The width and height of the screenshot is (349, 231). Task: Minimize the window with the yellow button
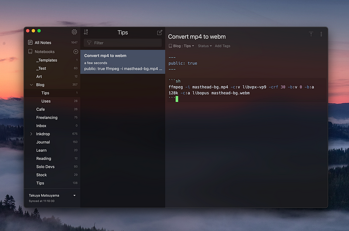(34, 31)
